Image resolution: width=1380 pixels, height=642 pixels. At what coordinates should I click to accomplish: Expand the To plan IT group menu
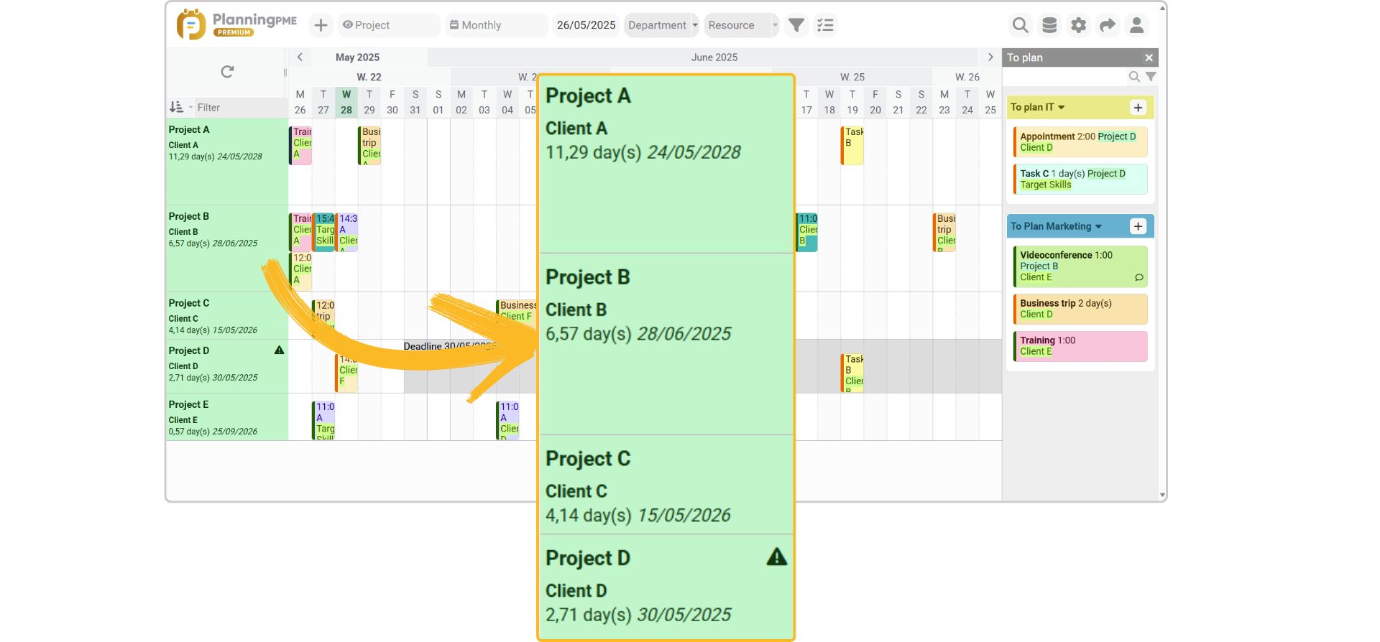coord(1061,107)
